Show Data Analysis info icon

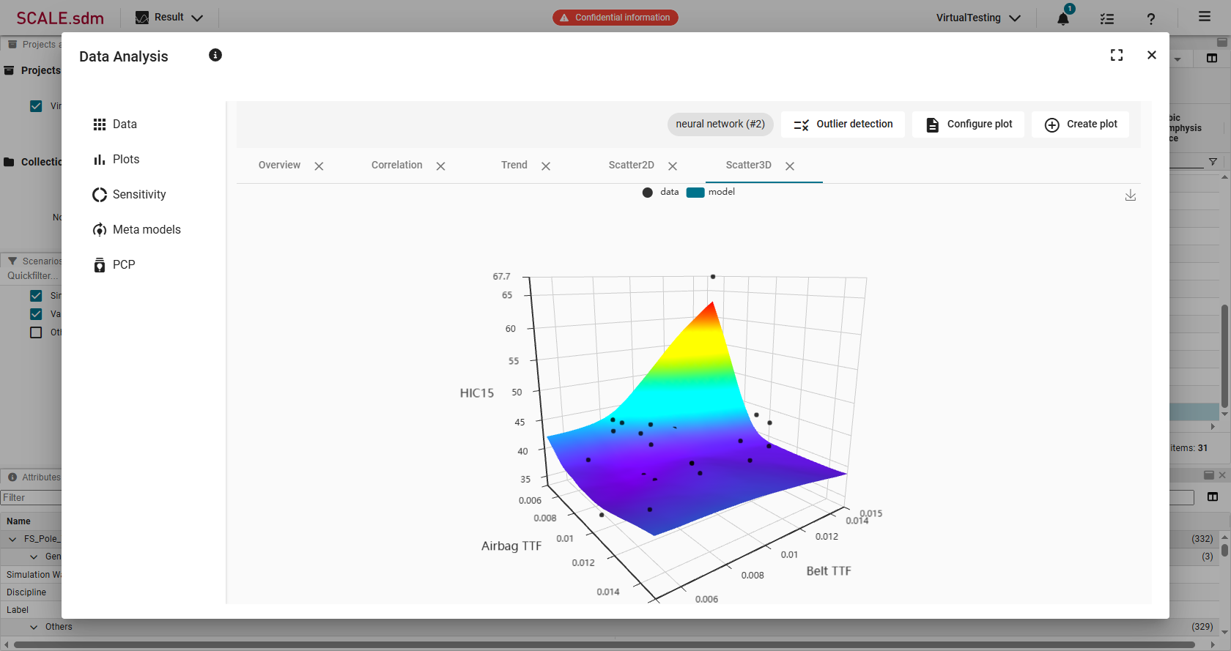coord(215,55)
